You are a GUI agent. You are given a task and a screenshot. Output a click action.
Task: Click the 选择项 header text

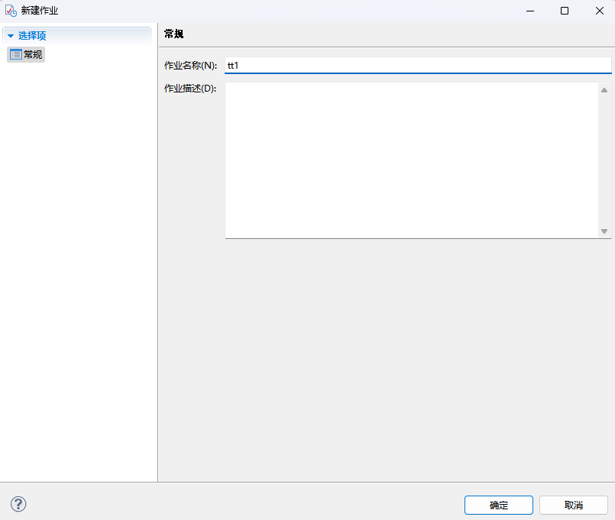[32, 35]
